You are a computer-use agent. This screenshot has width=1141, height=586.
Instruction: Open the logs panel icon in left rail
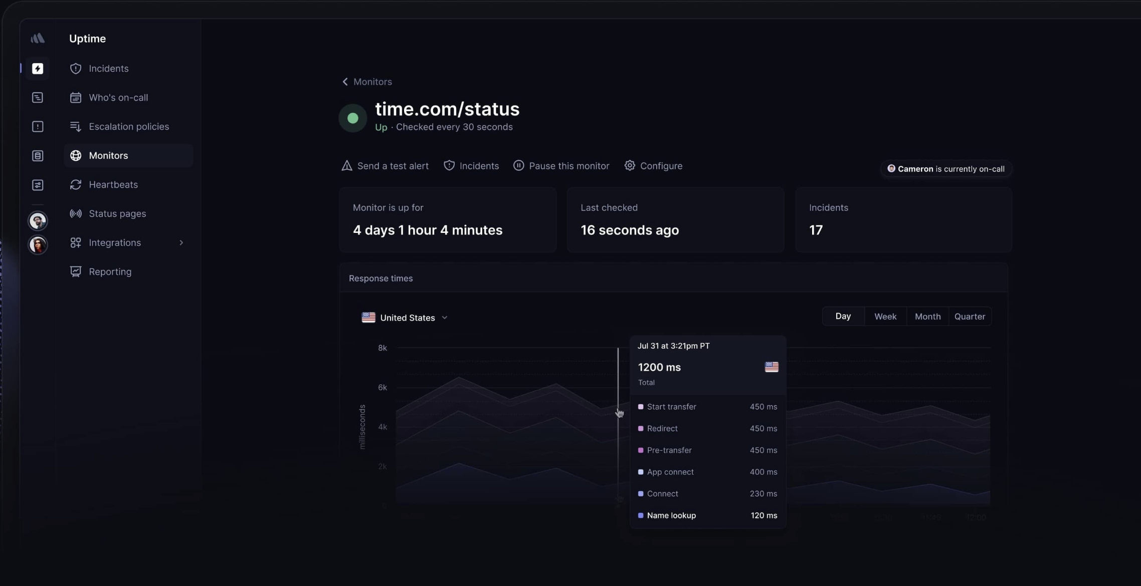click(x=38, y=97)
